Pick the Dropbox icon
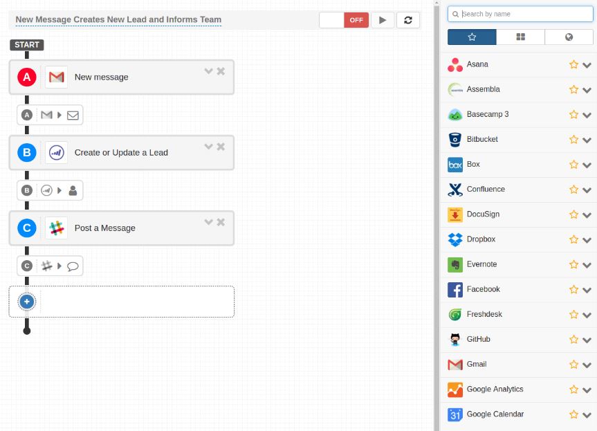597x431 pixels. pos(455,239)
